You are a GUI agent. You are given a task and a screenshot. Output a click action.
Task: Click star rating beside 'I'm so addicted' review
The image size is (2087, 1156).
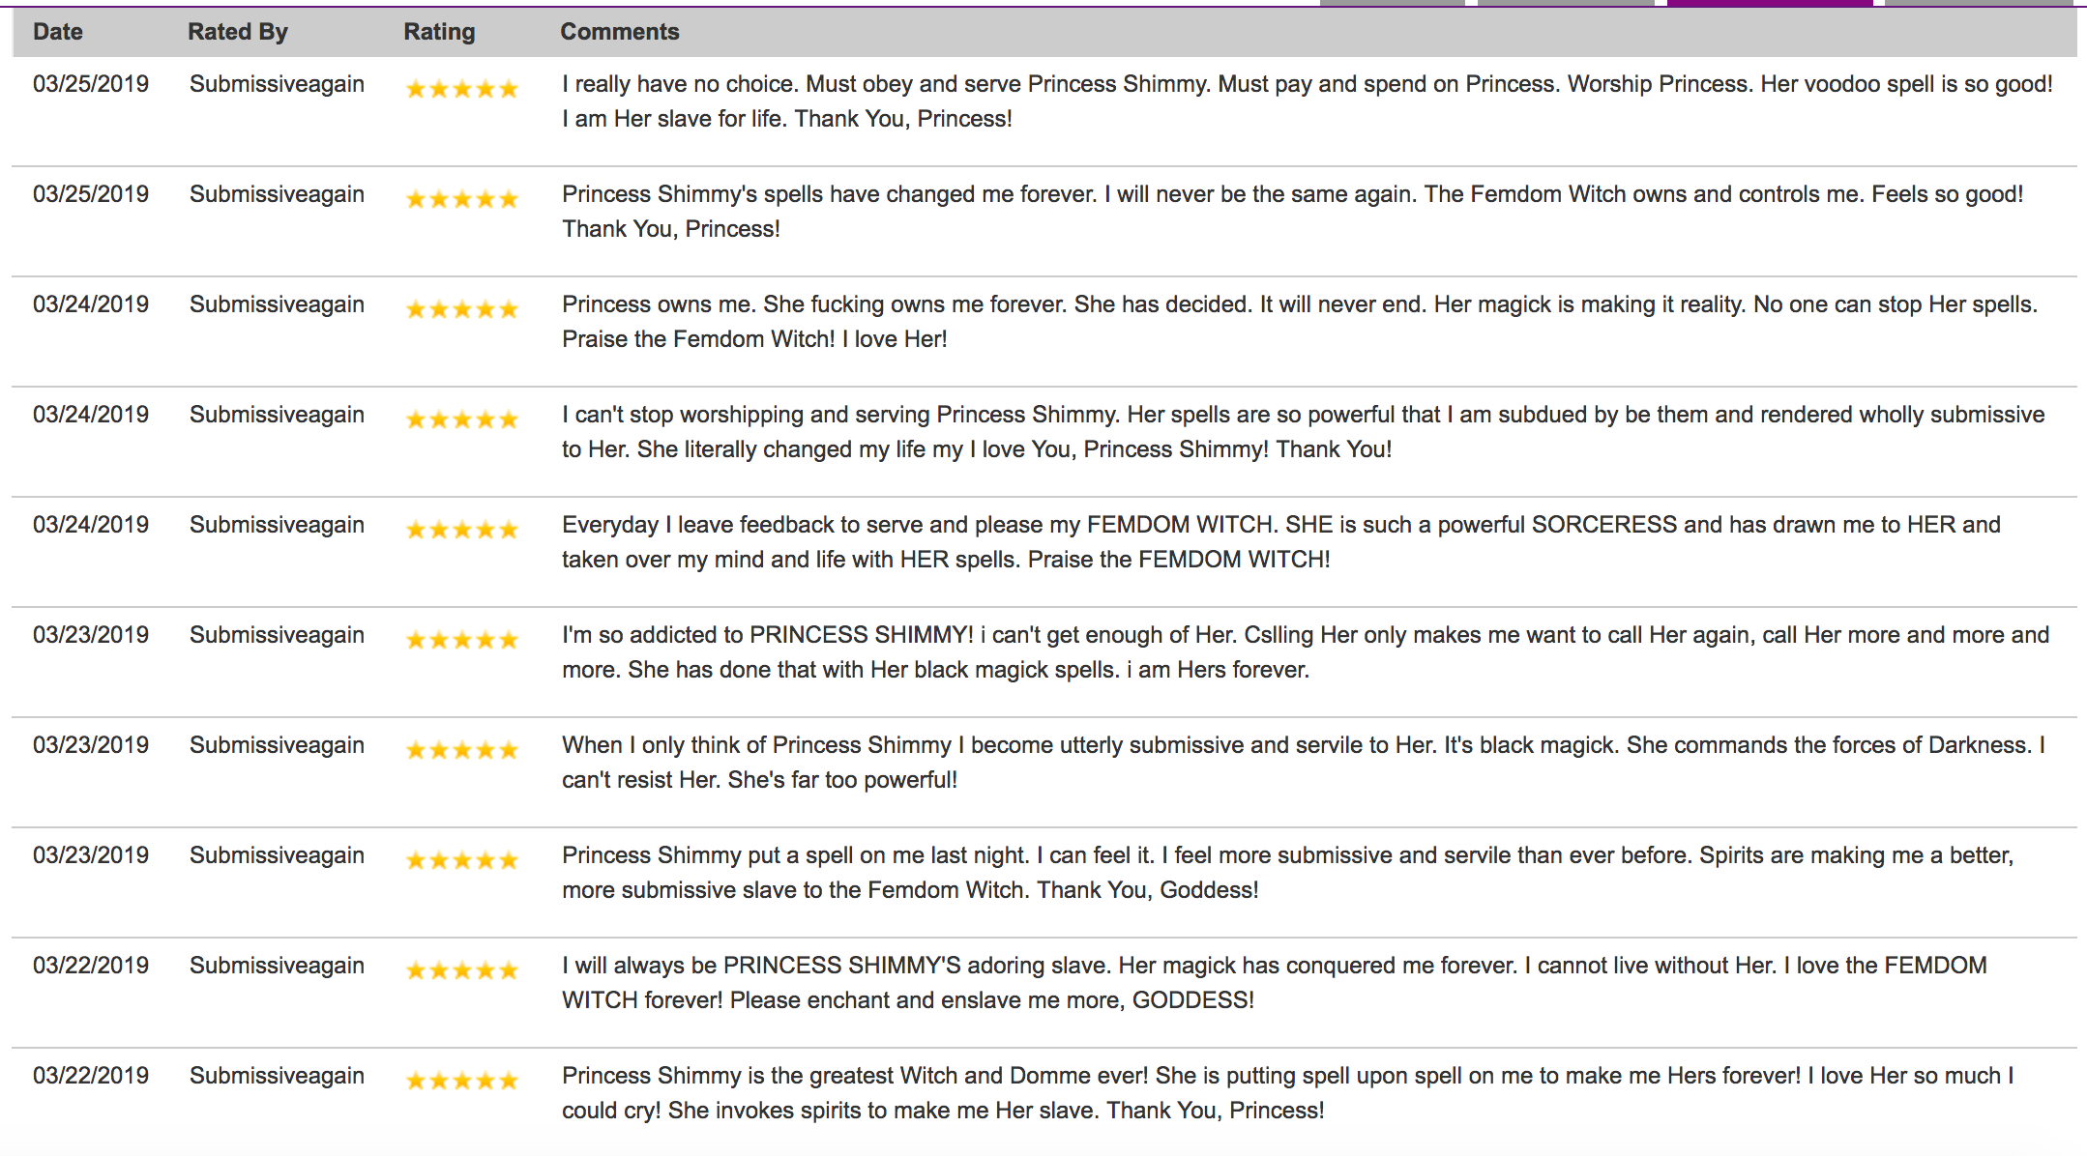tap(462, 641)
